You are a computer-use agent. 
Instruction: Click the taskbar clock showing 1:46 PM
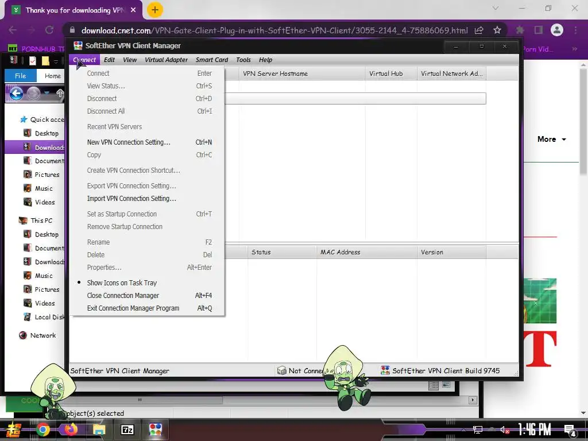click(535, 430)
